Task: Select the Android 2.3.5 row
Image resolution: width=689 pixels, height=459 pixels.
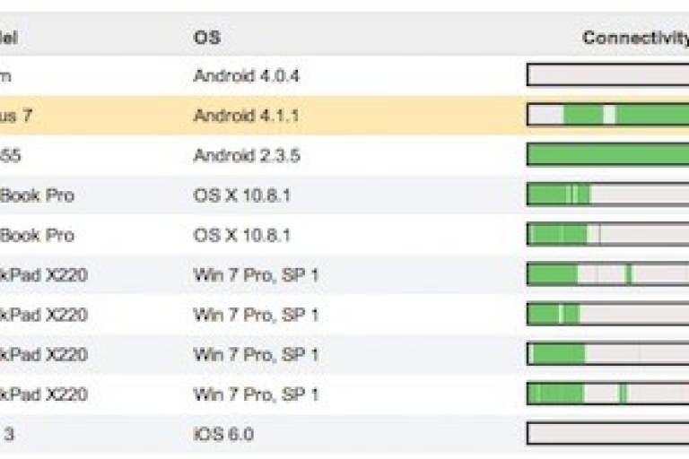Action: click(x=344, y=155)
